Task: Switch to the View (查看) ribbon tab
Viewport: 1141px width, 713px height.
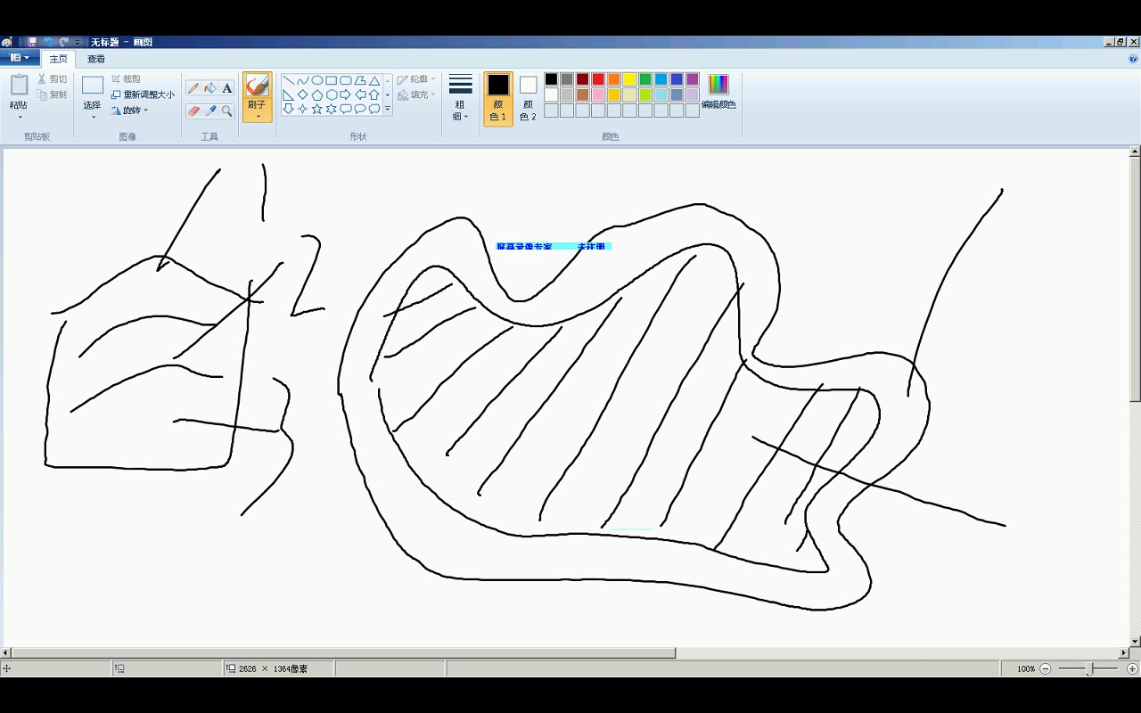Action: [95, 59]
